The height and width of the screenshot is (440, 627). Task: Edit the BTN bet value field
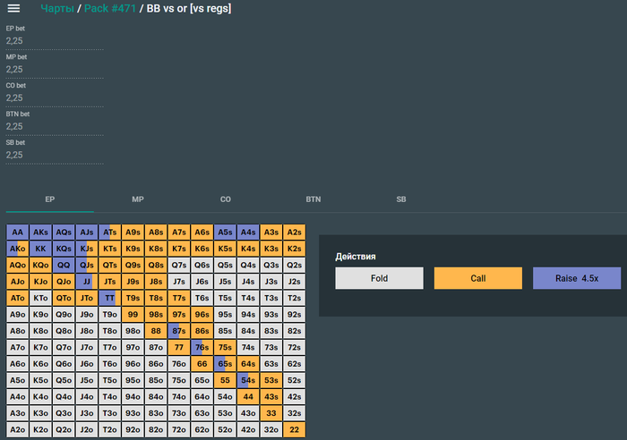55,127
